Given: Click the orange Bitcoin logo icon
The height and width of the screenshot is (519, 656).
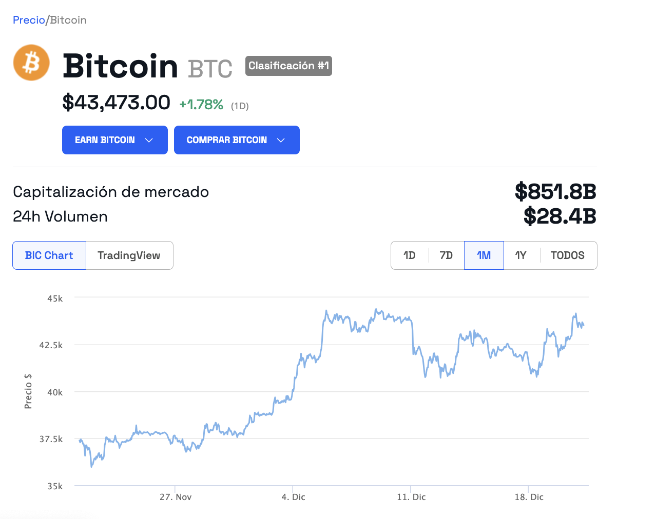Looking at the screenshot, I should coord(31,63).
